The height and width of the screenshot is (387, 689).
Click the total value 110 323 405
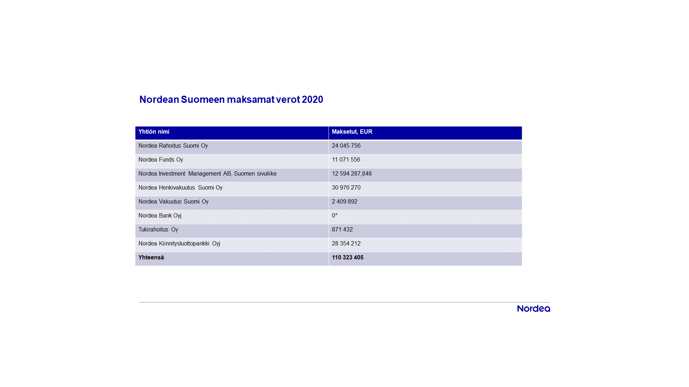coord(348,258)
